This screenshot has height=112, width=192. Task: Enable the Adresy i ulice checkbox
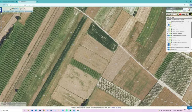[x=169, y=29]
